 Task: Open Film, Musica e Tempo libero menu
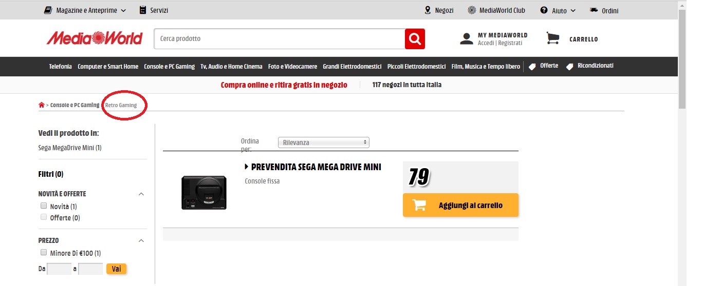[486, 67]
